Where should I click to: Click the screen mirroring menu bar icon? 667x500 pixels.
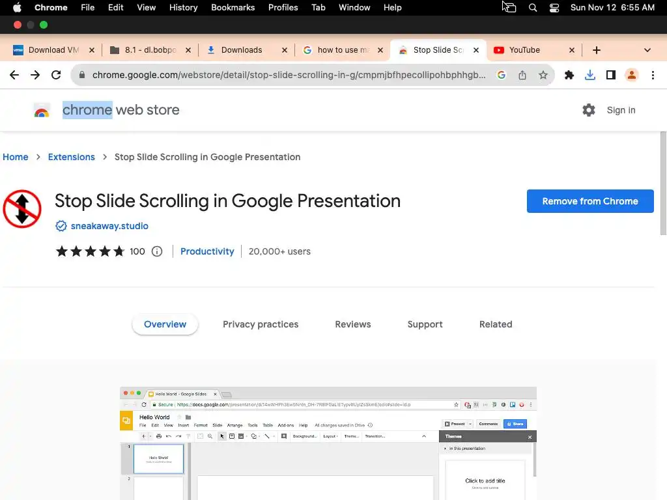[x=509, y=7]
